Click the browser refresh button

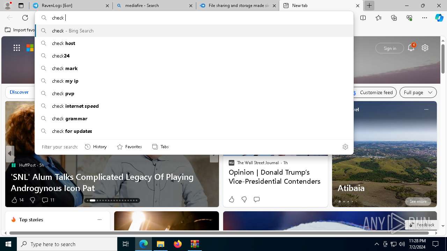point(25,18)
